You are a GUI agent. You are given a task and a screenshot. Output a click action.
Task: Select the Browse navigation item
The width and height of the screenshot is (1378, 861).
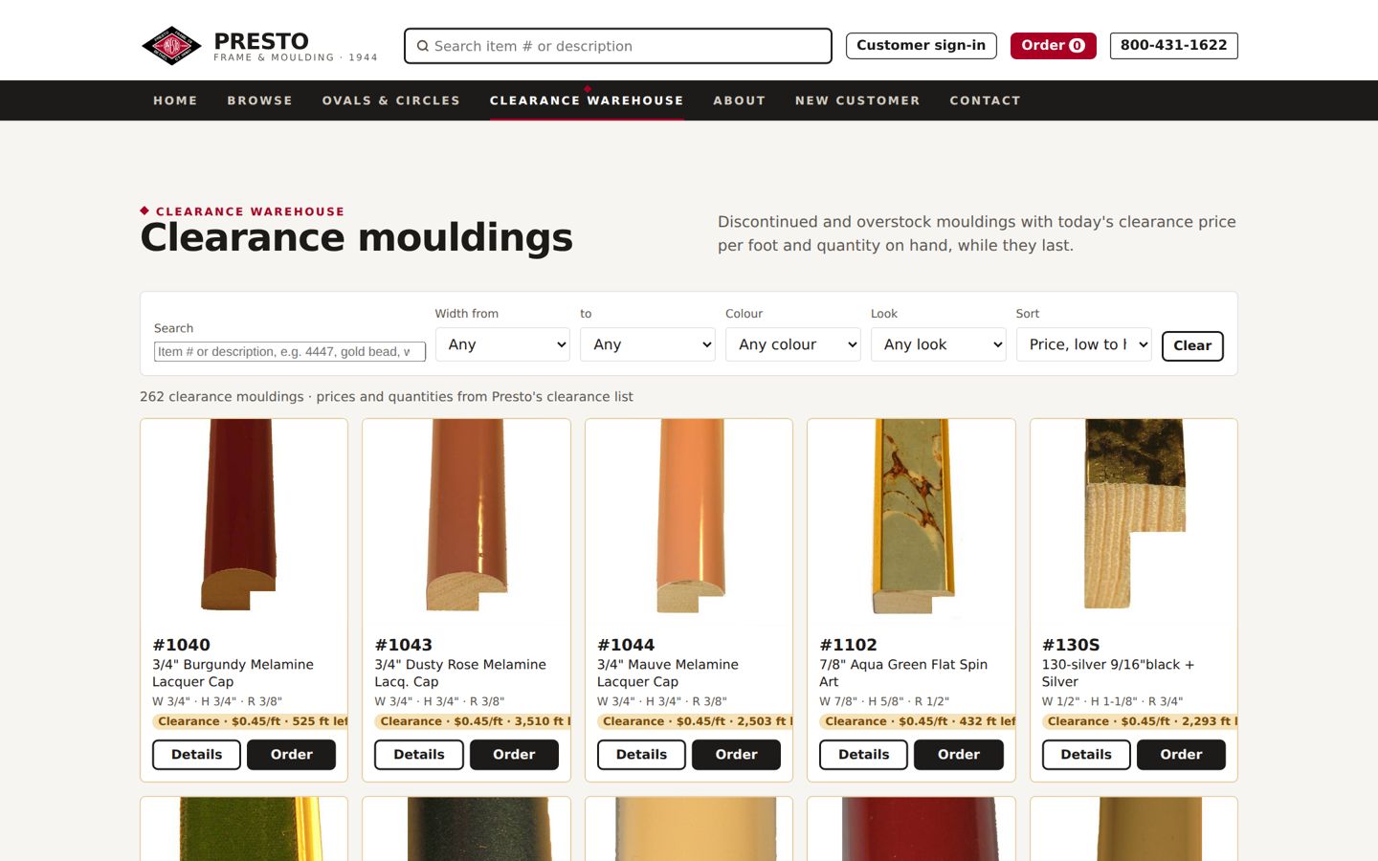259,100
